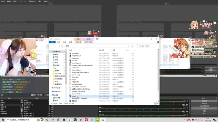Open Quick Access Toolbar customize dropdown
This screenshot has height=122, width=218.
[59, 39]
